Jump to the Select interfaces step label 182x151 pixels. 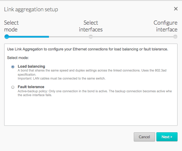tap(91, 26)
